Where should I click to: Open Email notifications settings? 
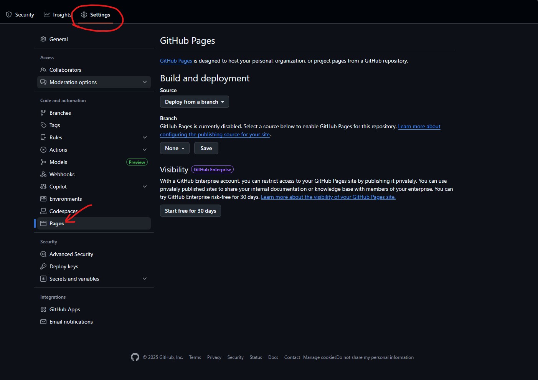94,322
